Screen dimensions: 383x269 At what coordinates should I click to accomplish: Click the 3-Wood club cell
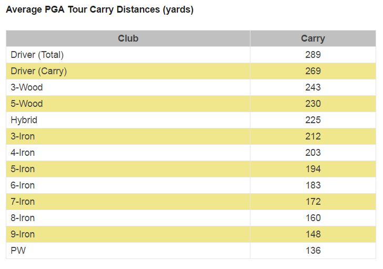pyautogui.click(x=27, y=87)
